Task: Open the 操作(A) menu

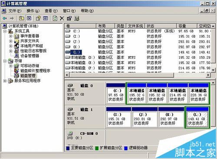Action: coord(33,11)
